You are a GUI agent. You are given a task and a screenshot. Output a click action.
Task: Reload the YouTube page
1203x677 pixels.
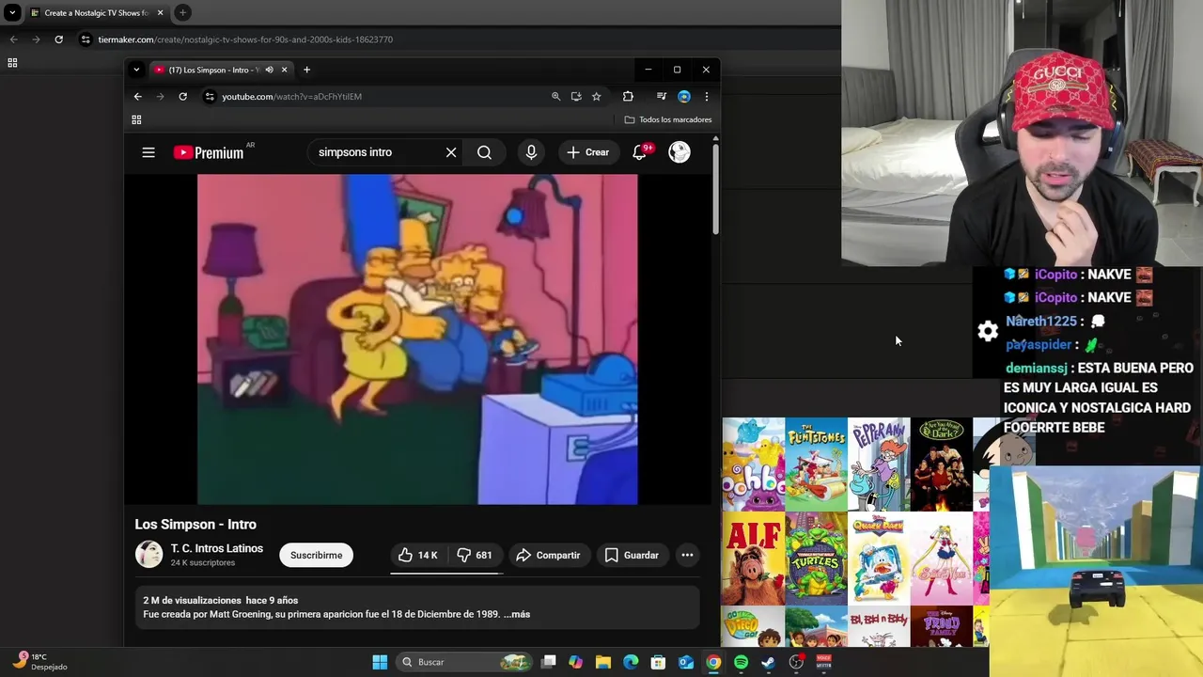pos(182,96)
